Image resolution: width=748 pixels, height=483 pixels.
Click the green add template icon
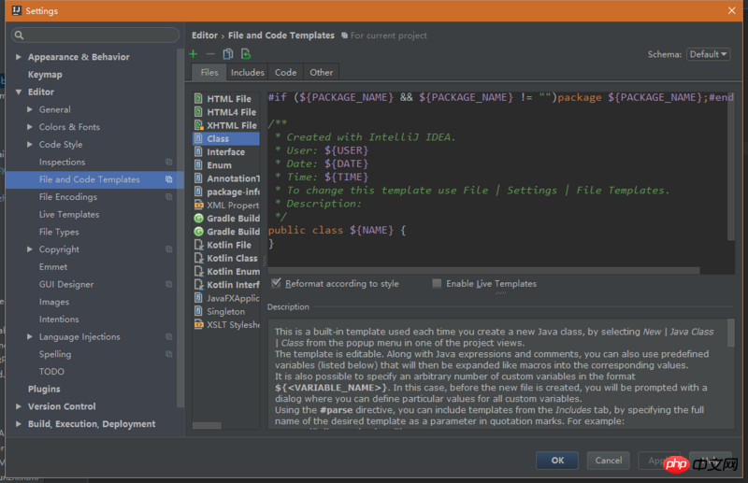[194, 54]
